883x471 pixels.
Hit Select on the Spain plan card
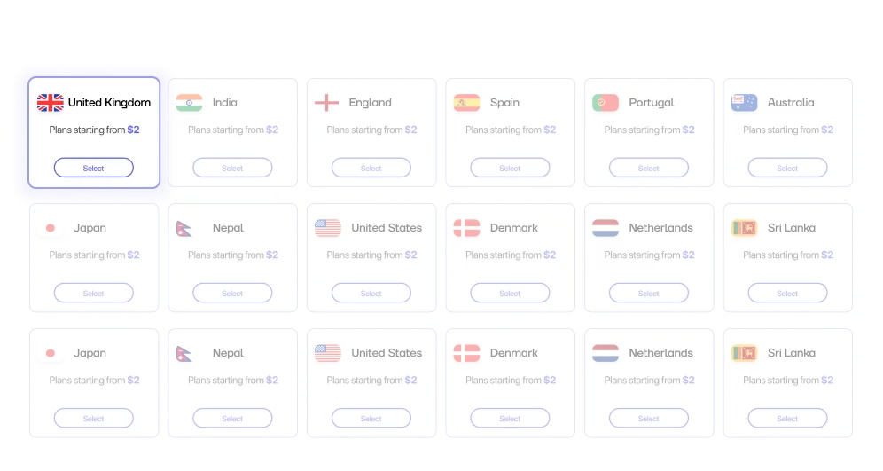pos(510,168)
